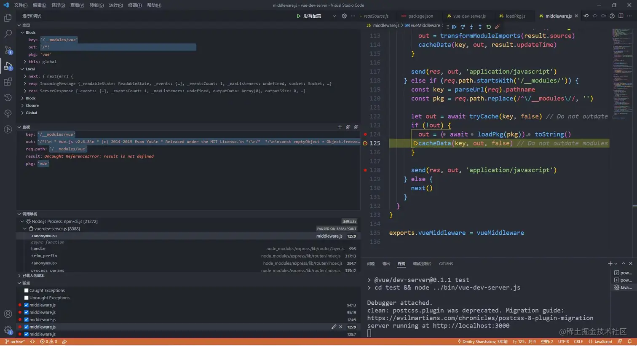This screenshot has width=637, height=346.
Task: Close the bottom panel with the X
Action: tap(631, 263)
